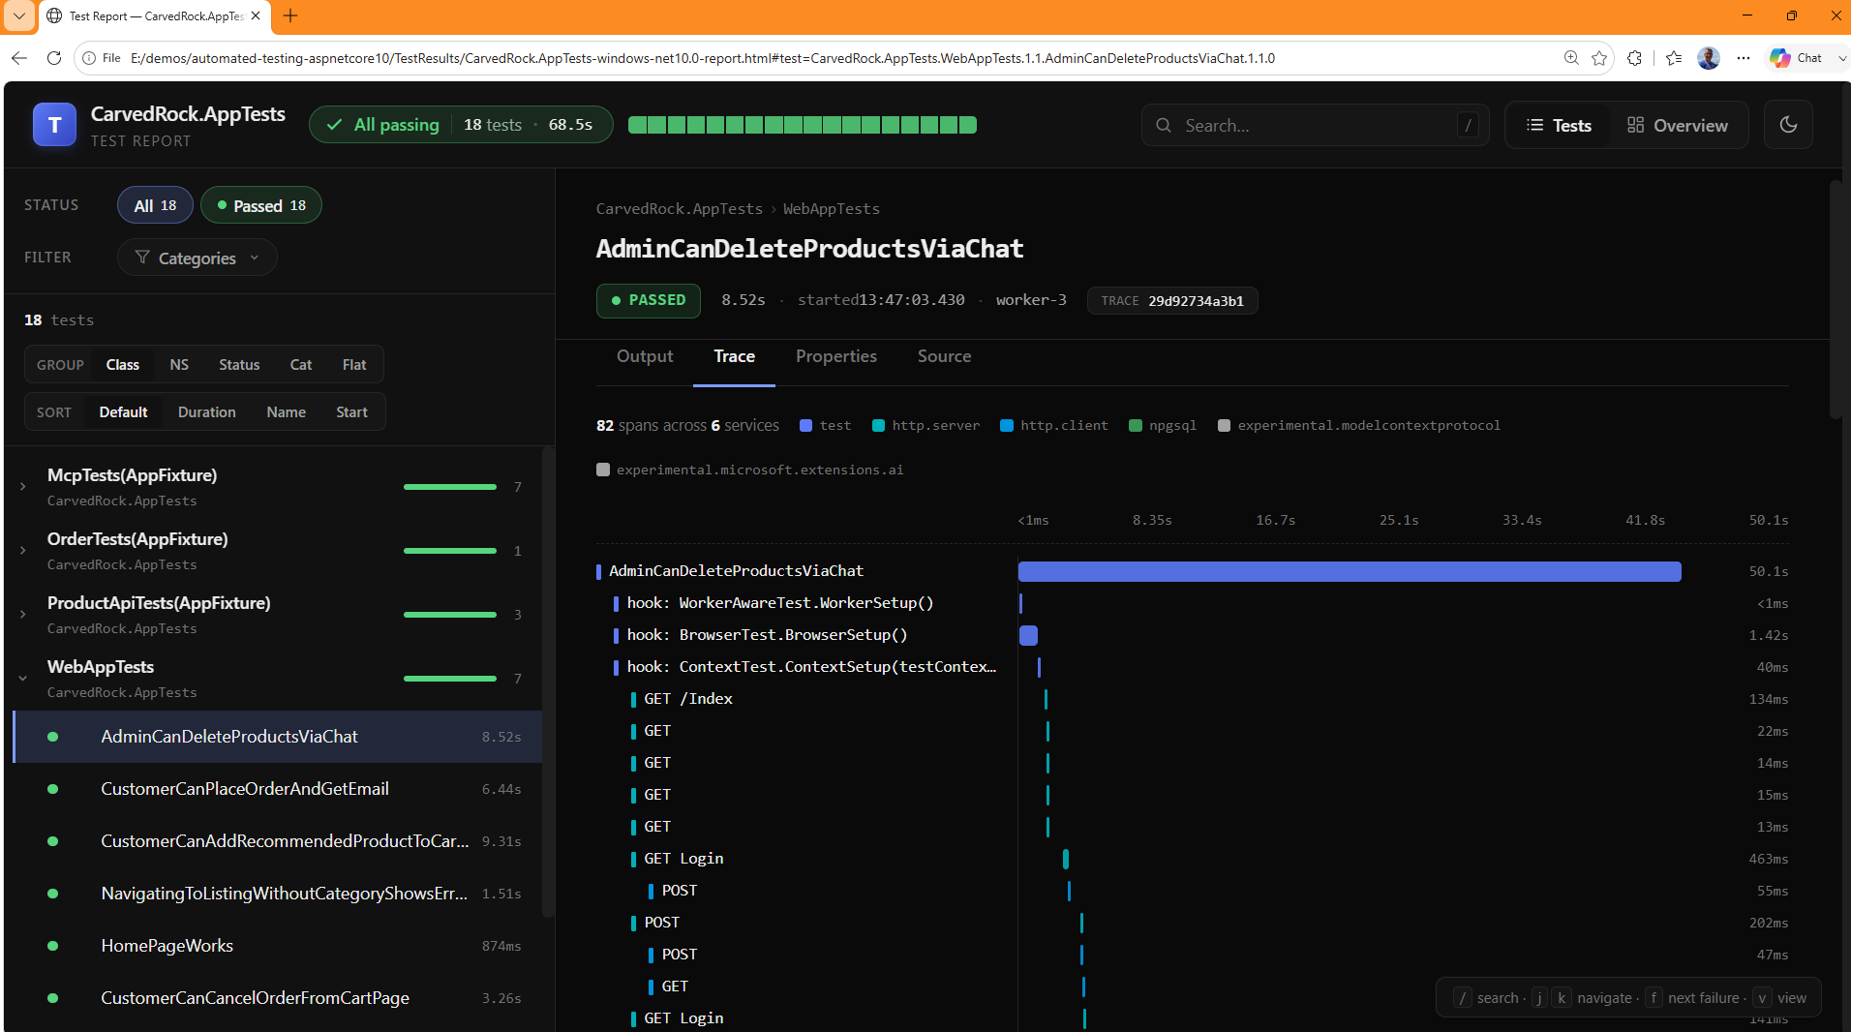Open the browser zoom magnifier icon

1571,58
